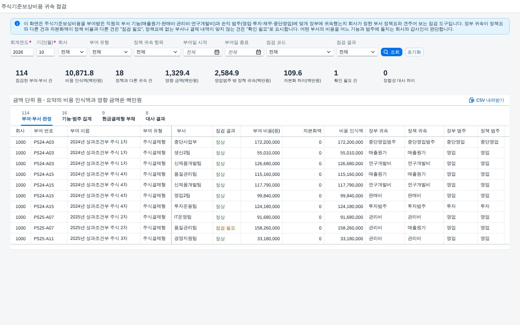Click the 정책 귀속 column header
520x325 pixels.
(x=424, y=131)
